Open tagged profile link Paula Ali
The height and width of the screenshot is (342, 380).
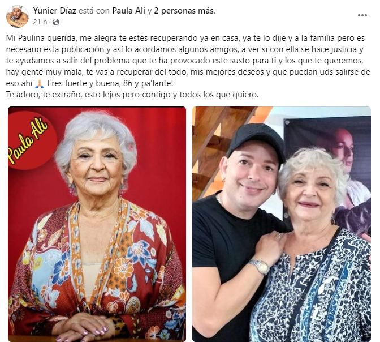click(x=128, y=11)
